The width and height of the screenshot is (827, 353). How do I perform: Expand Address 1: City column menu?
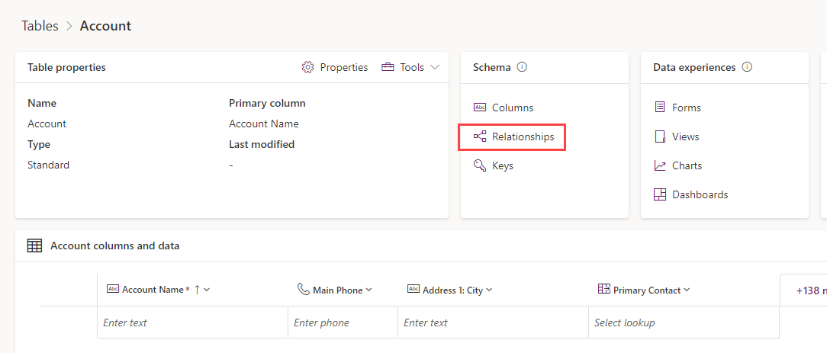click(489, 290)
